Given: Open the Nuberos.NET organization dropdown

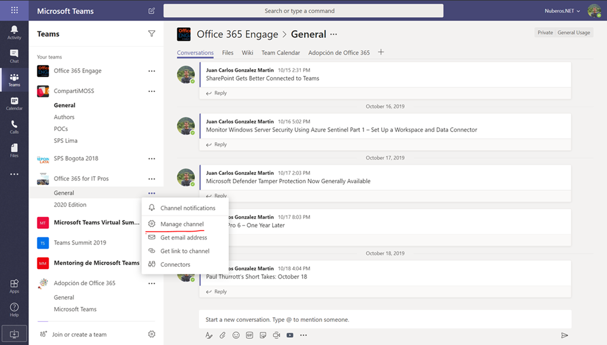Looking at the screenshot, I should [562, 11].
